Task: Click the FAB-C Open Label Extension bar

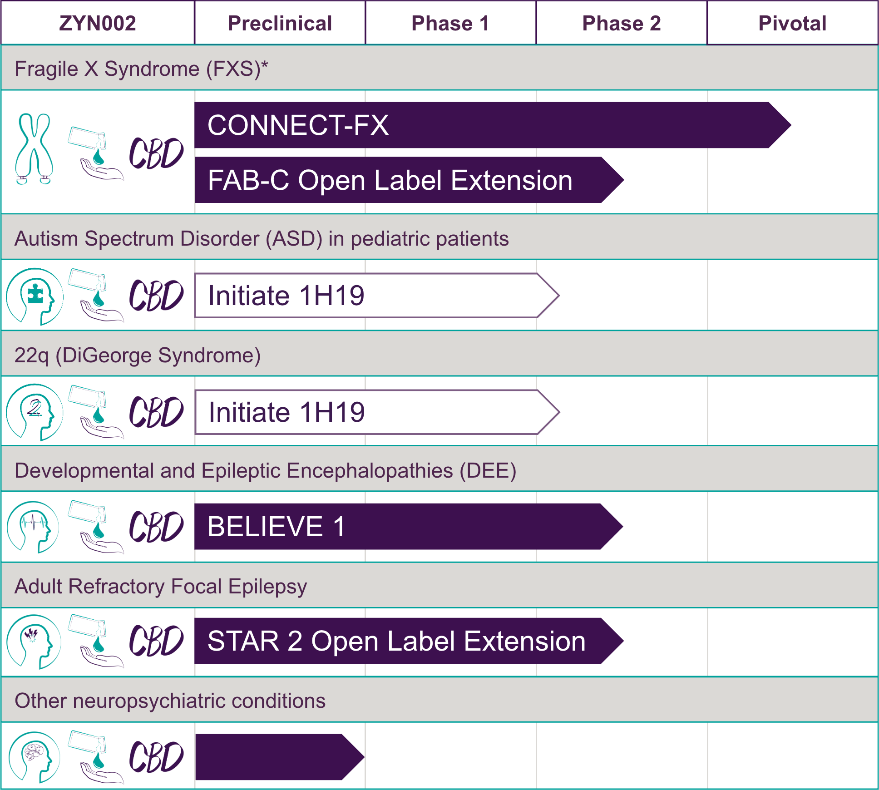Action: pos(409,180)
